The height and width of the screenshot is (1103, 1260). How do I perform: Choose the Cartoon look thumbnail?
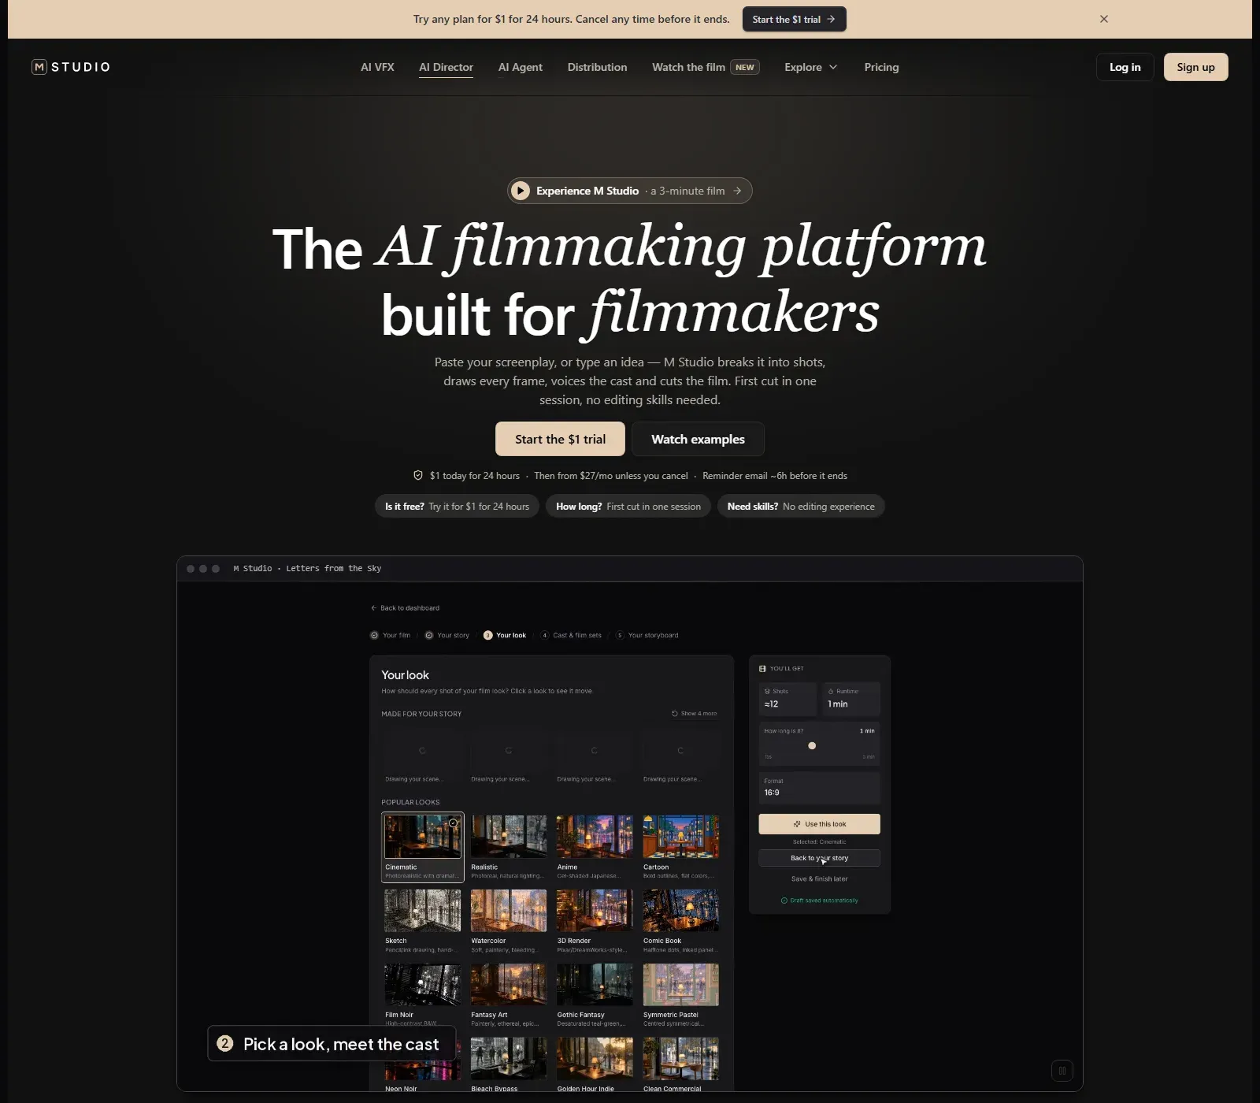(680, 837)
